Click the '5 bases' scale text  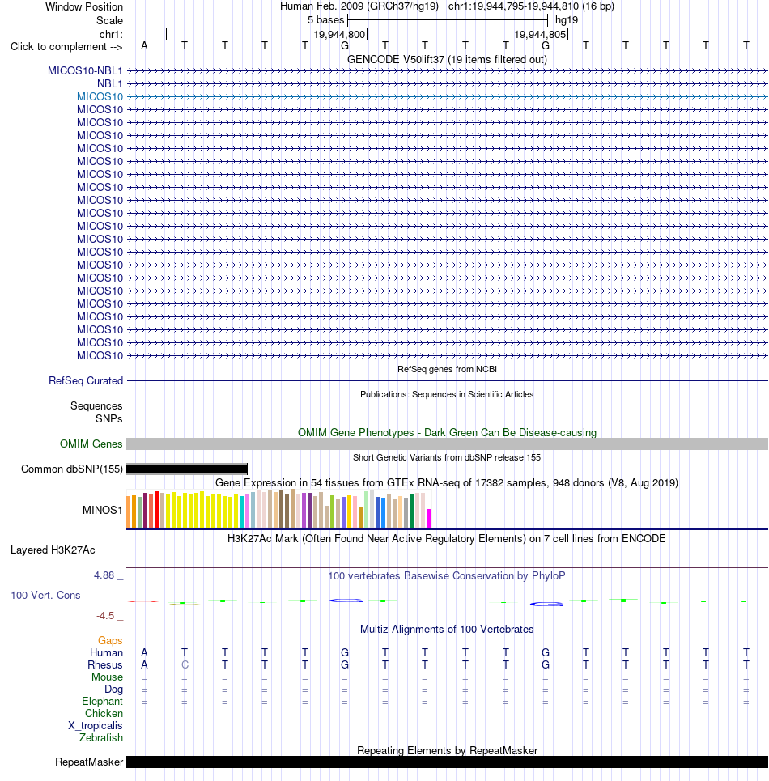coord(325,20)
